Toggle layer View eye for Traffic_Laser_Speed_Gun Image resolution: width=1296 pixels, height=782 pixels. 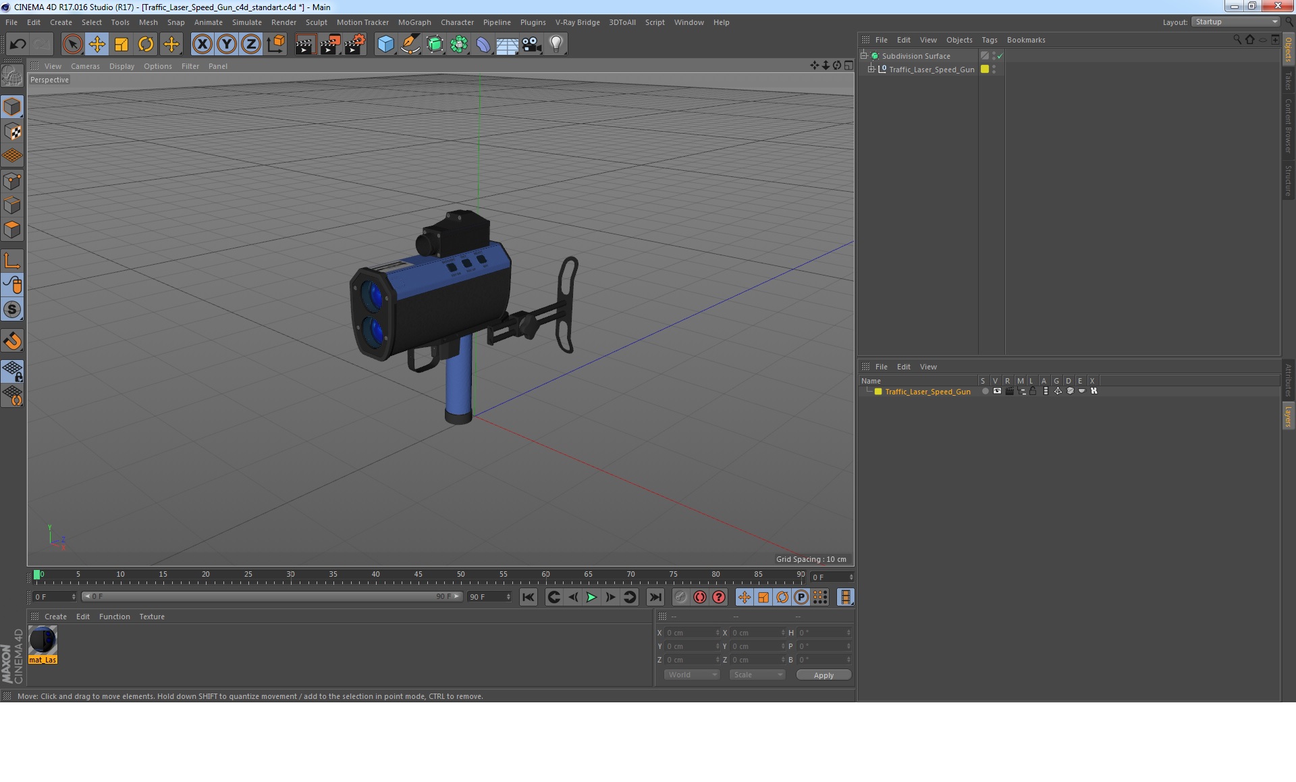coord(997,391)
